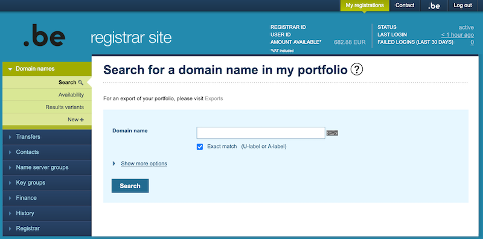Follow the Exports link
Viewport: 483px width, 239px height.
pos(214,99)
